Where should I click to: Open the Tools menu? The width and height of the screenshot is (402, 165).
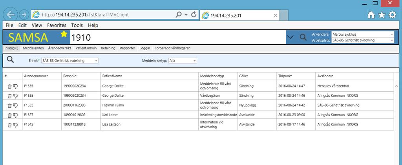[77, 25]
